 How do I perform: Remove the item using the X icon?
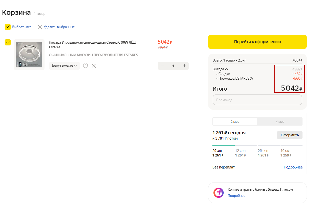(x=94, y=66)
